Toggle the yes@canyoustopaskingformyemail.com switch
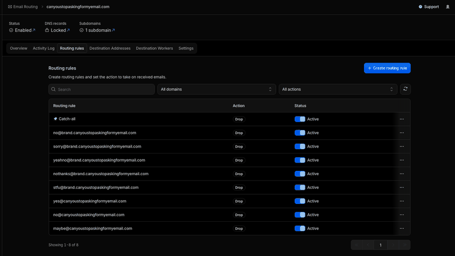This screenshot has height=256, width=455. [300, 201]
